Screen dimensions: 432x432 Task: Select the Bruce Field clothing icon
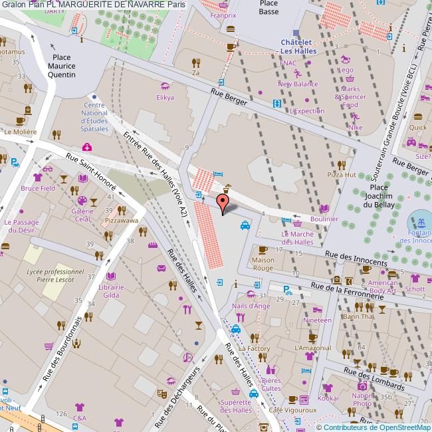[x=37, y=177]
